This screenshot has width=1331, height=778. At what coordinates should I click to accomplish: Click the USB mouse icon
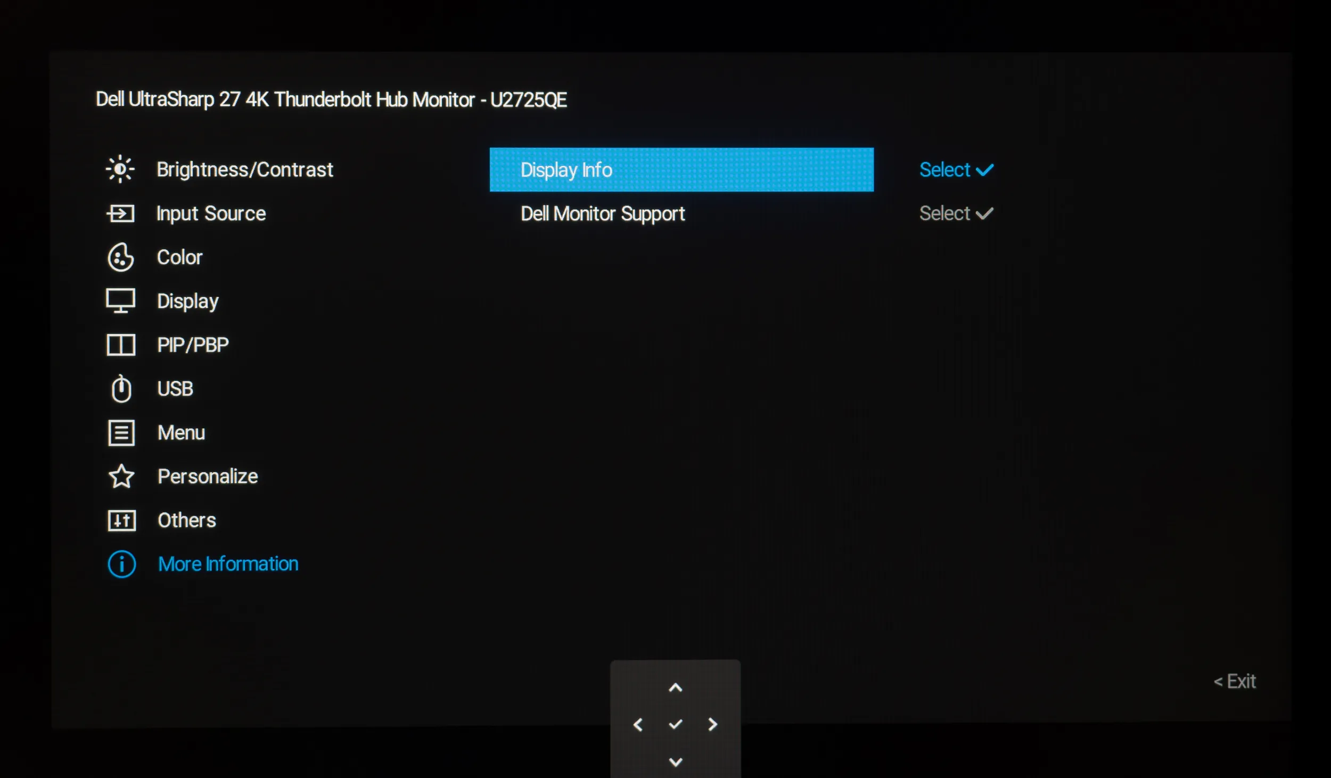coord(121,389)
